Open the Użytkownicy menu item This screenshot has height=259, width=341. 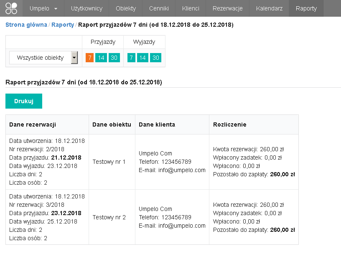pos(87,8)
